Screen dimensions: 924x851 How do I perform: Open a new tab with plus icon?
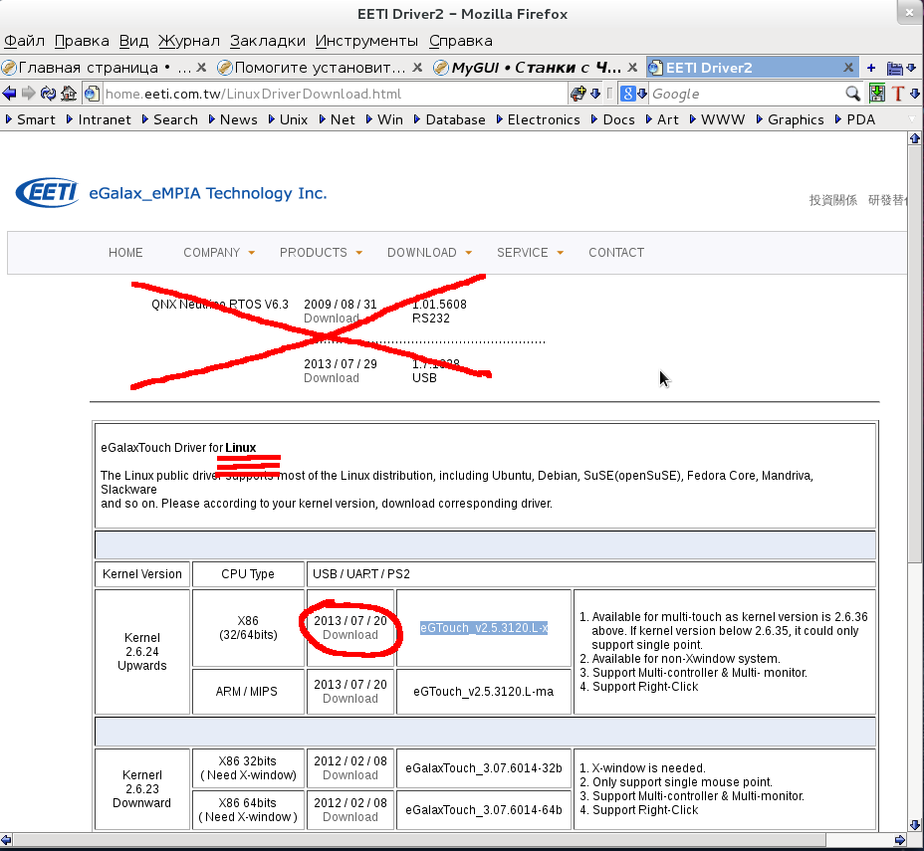(x=871, y=68)
